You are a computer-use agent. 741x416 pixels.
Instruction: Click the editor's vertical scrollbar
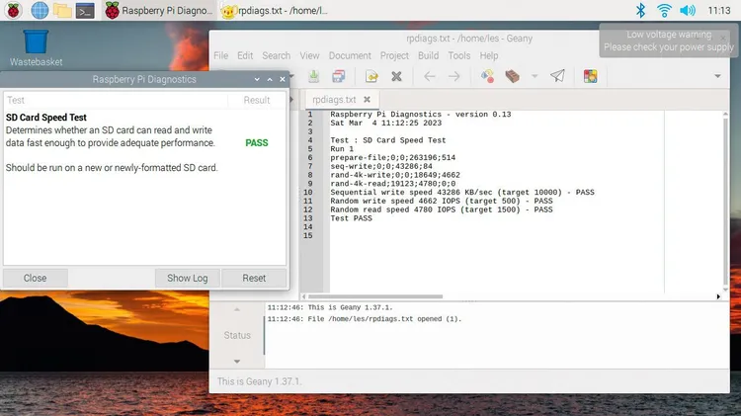(x=725, y=201)
